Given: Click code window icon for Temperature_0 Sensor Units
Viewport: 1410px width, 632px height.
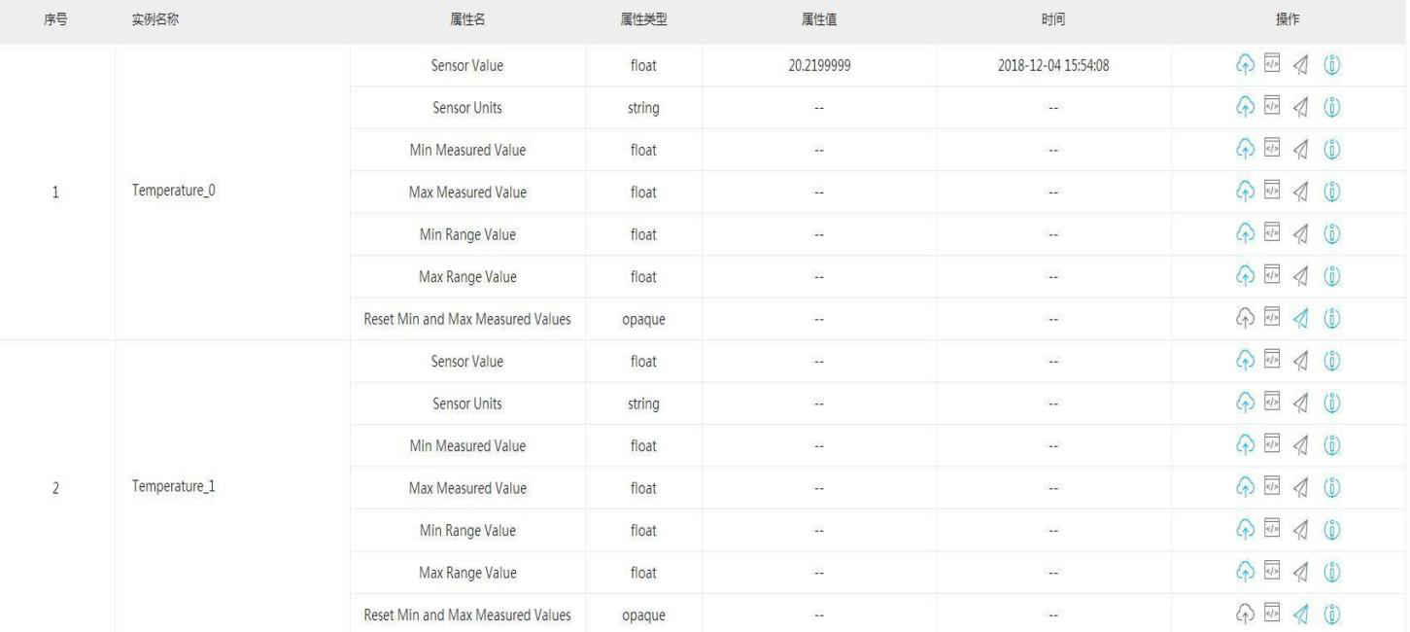Looking at the screenshot, I should tap(1272, 108).
